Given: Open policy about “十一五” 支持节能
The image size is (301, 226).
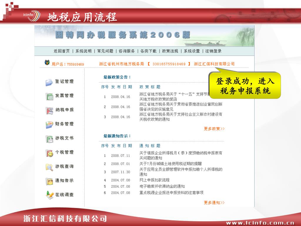Looking at the screenshot, I should [174, 97].
